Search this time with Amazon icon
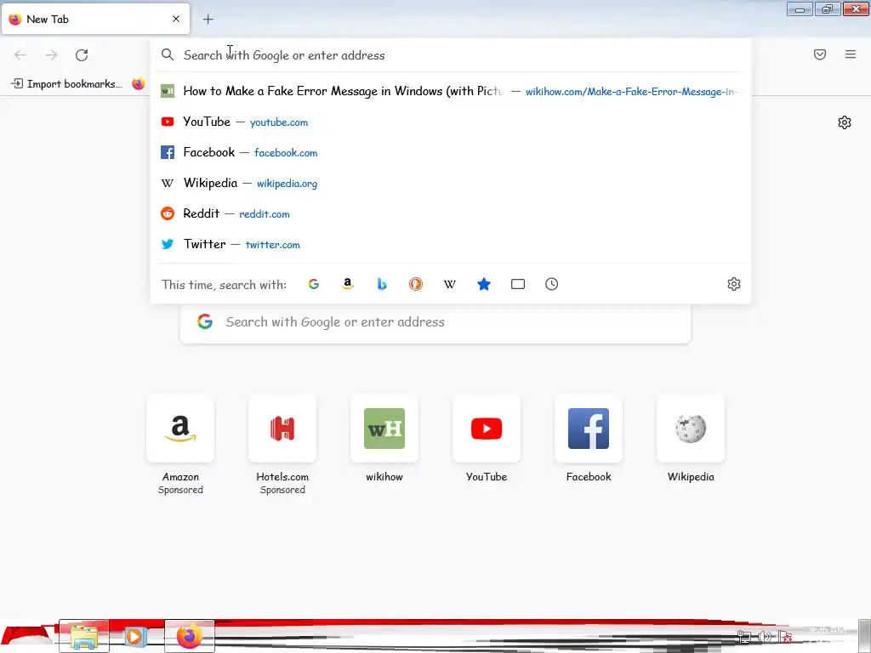Screen dimensions: 871x653 pos(348,284)
